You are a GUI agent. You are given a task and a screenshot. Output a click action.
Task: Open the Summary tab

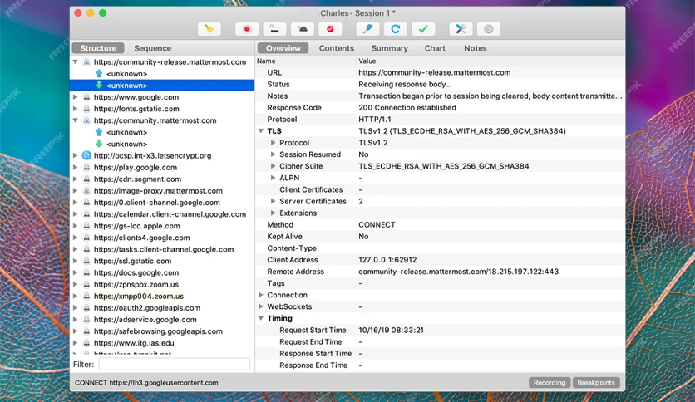pos(390,48)
